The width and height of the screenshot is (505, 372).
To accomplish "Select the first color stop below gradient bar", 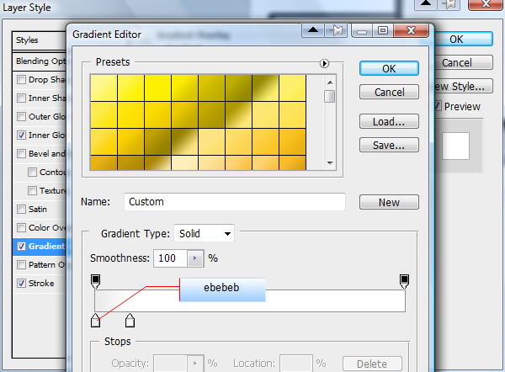I will 95,321.
